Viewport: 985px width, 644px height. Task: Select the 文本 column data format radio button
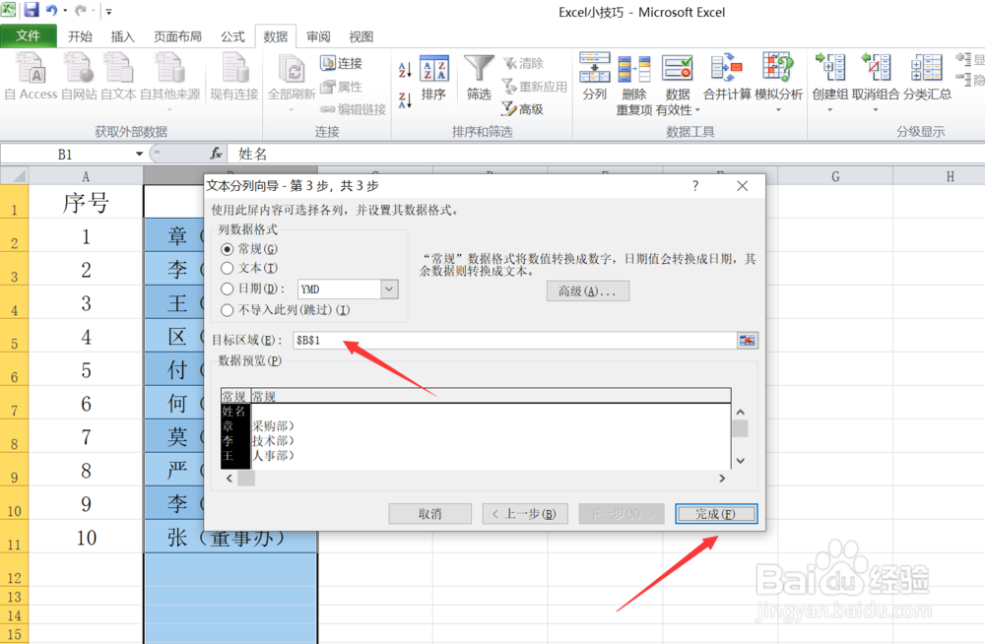pos(229,268)
